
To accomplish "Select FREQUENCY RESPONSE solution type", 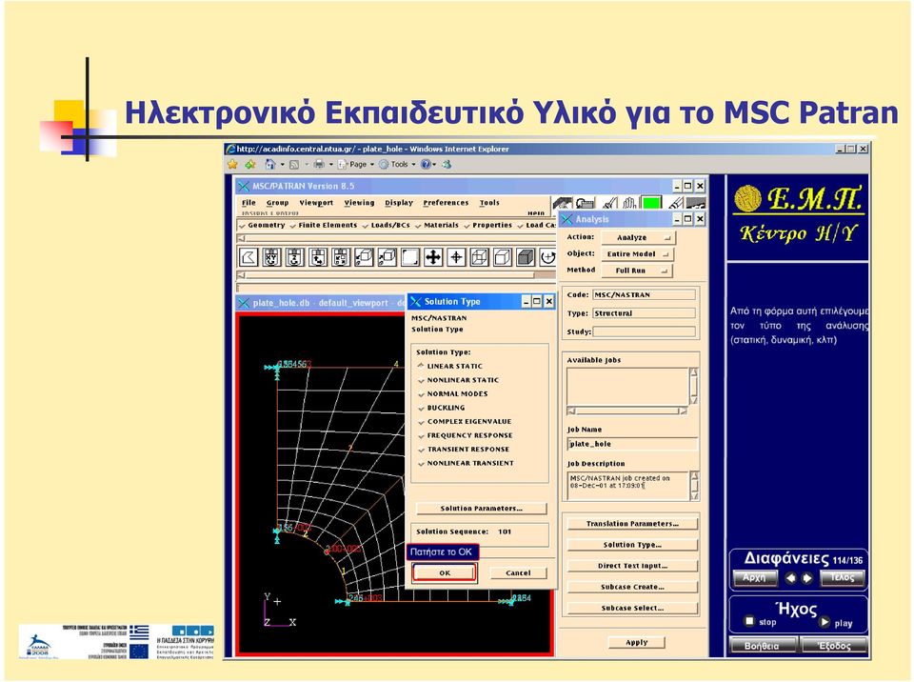I will [465, 435].
